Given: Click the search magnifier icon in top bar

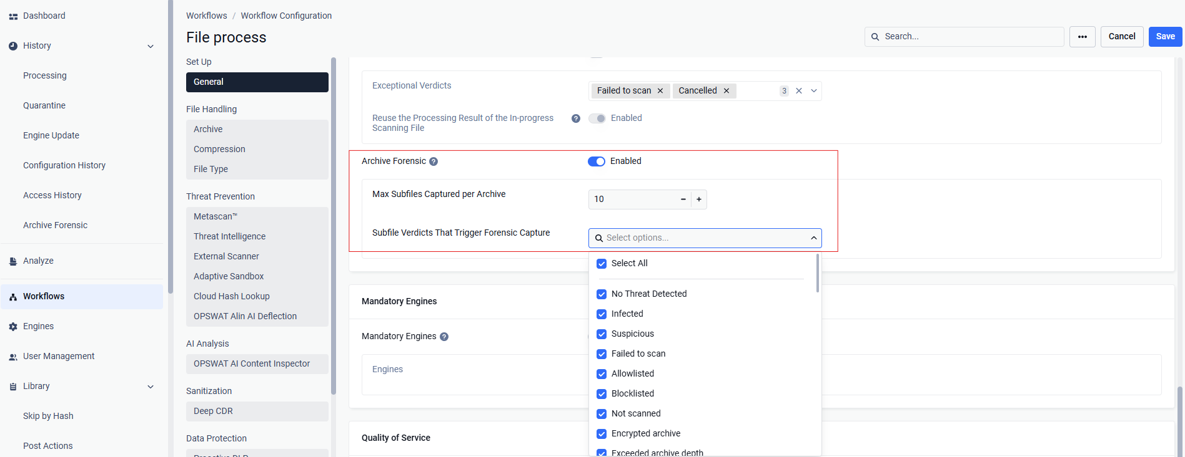Looking at the screenshot, I should (875, 37).
